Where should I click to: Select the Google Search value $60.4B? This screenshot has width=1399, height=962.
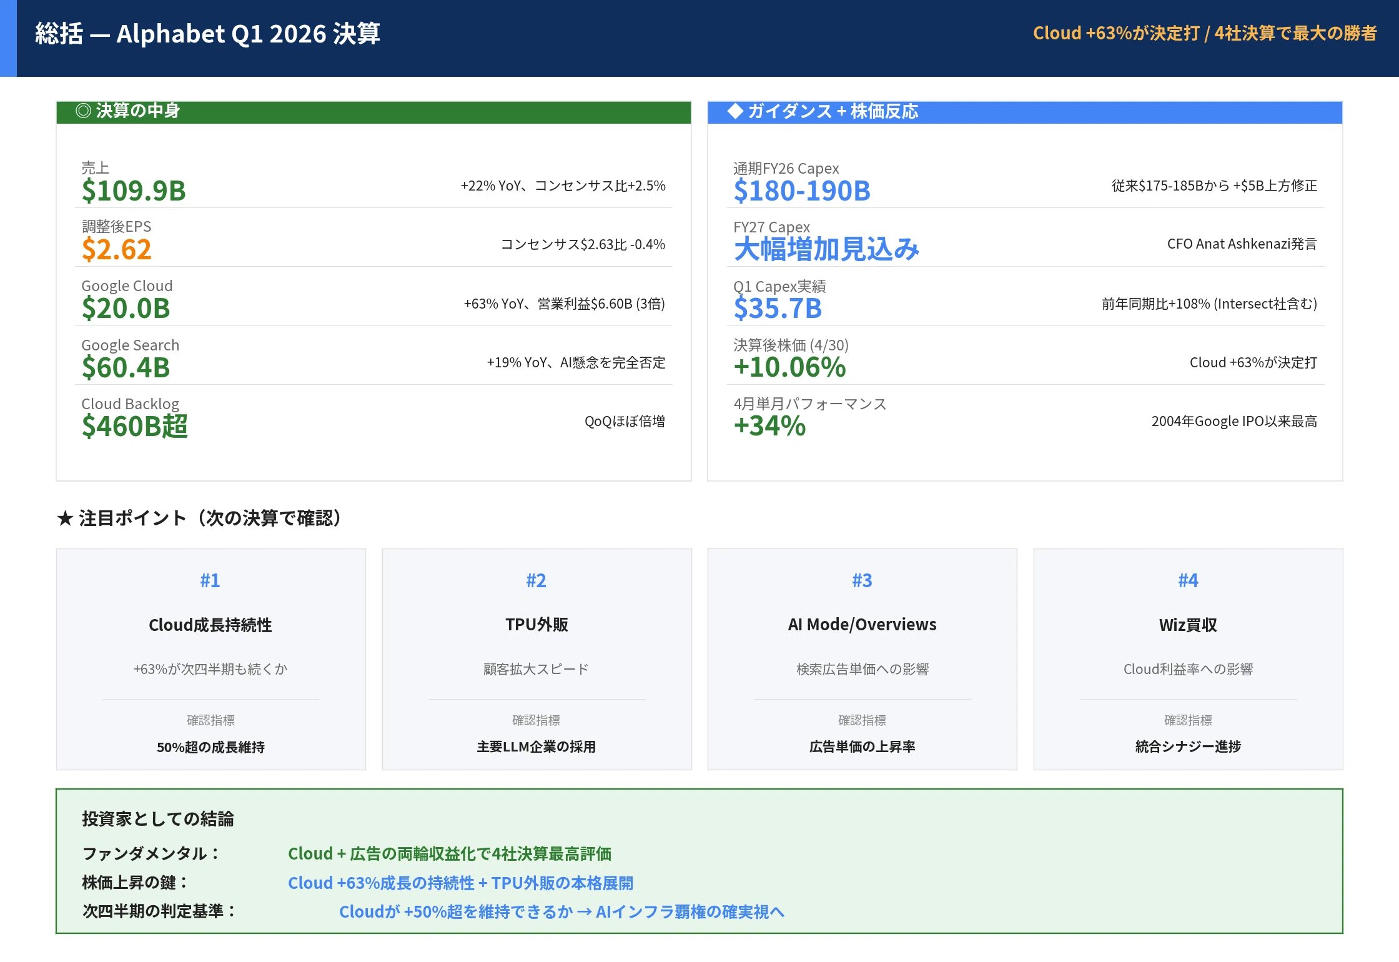click(x=126, y=367)
